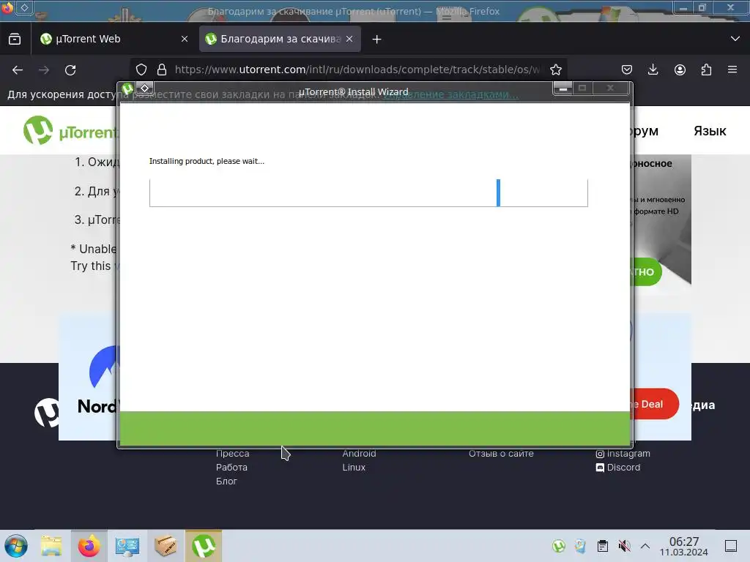Click the Пресса footer link
750x562 pixels.
click(x=232, y=454)
